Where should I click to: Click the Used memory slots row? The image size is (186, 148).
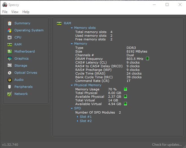pyautogui.click(x=94, y=36)
